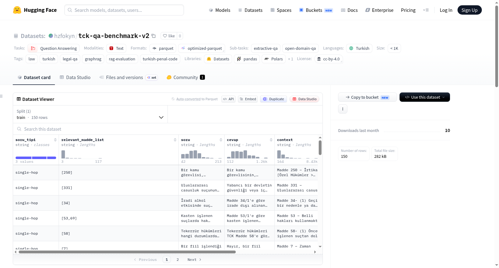Click the extractive-qa sub-task tag
The image size is (499, 268).
coord(266,48)
